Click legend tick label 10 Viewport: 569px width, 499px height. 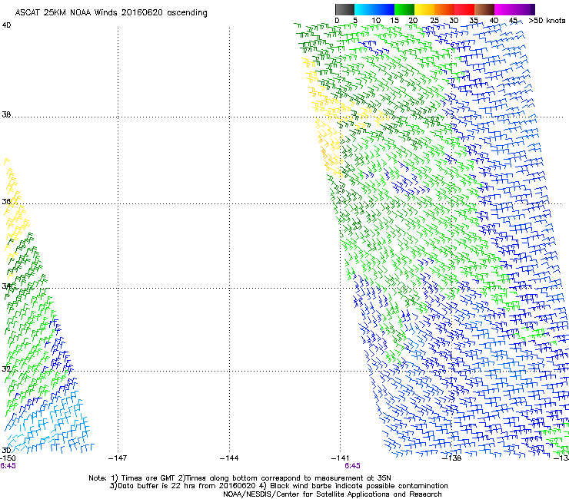376,21
